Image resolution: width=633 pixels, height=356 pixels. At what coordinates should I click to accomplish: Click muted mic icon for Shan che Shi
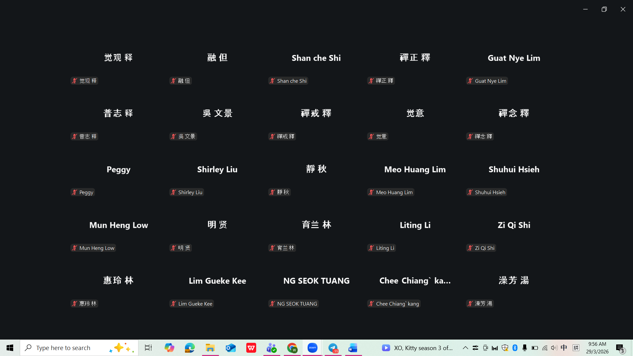point(272,81)
